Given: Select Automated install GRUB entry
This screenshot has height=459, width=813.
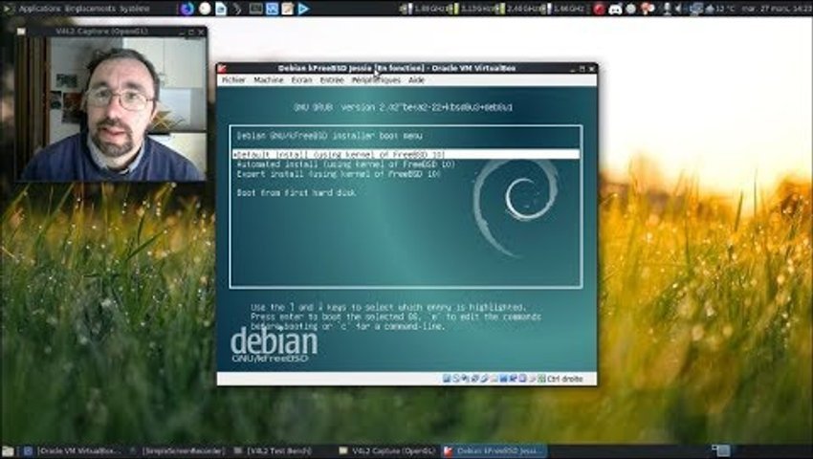Looking at the screenshot, I should pos(346,164).
